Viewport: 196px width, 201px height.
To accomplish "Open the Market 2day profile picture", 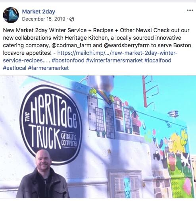I will tap(11, 15).
